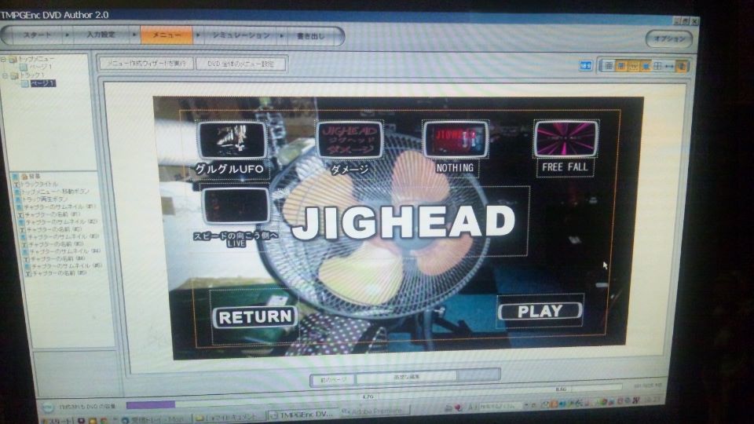Run the メニュー作成ウィザード button

146,64
